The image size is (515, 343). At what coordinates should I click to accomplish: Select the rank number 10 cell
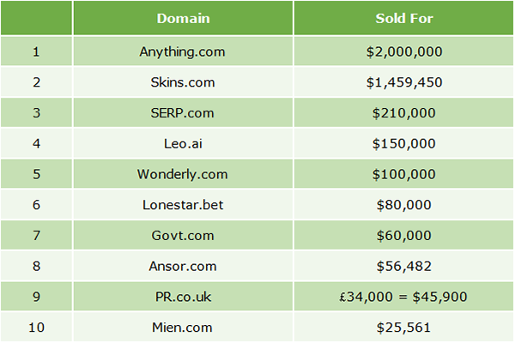point(36,327)
